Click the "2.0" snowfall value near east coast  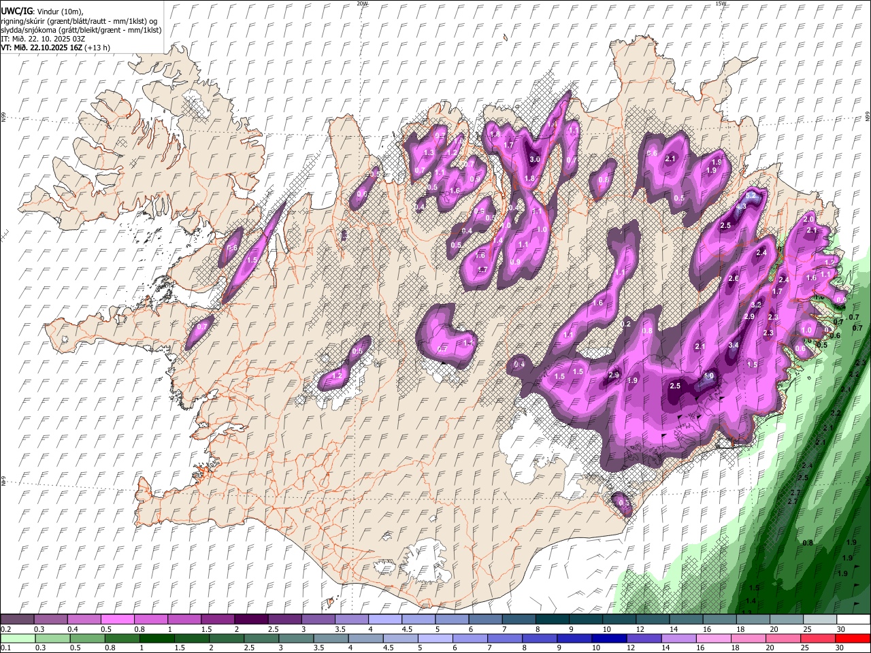coord(808,220)
